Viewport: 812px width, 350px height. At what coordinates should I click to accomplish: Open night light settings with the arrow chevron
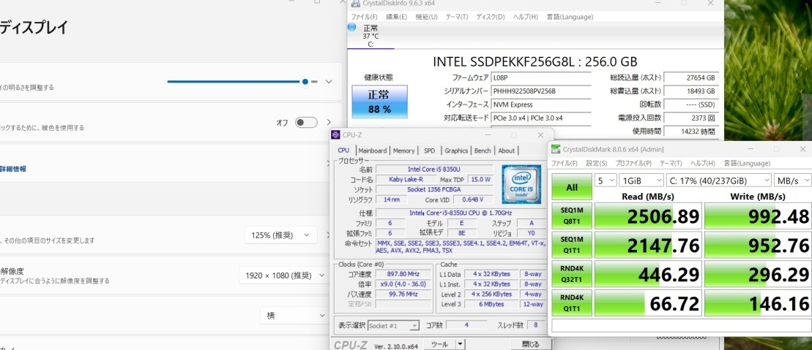coord(328,123)
